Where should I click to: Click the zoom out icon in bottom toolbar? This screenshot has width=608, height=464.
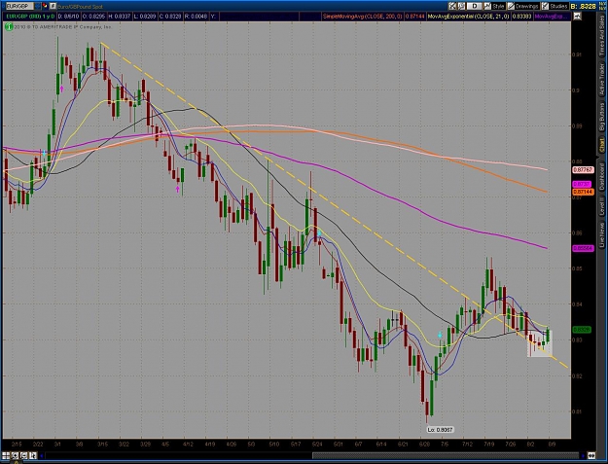click(x=23, y=455)
